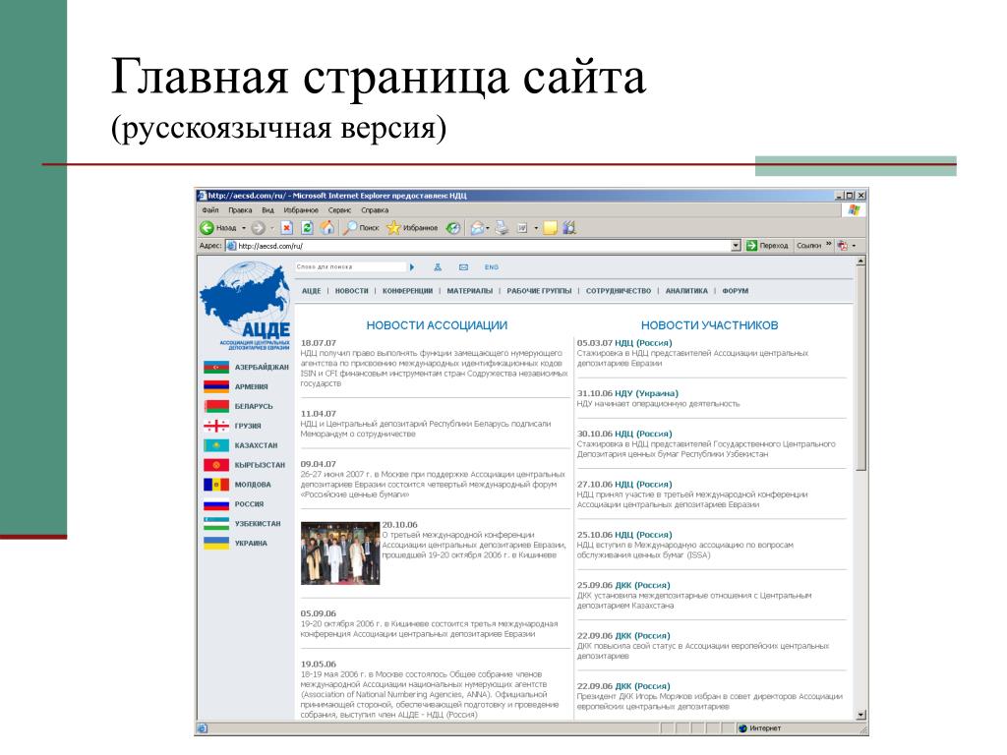
Task: Expand the address bar dropdown arrow
Action: (736, 246)
